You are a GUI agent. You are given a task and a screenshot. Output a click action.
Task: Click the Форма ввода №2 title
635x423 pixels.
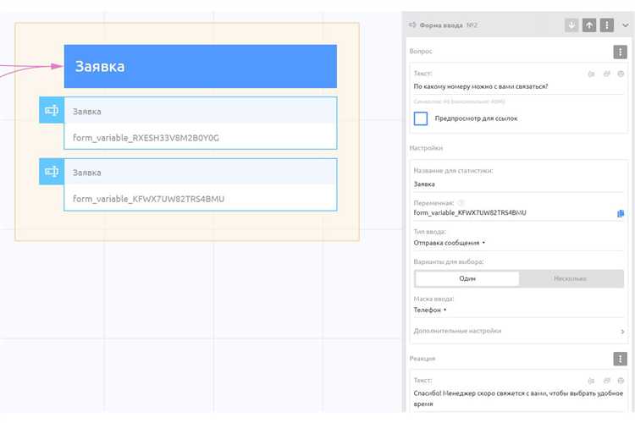(448, 25)
